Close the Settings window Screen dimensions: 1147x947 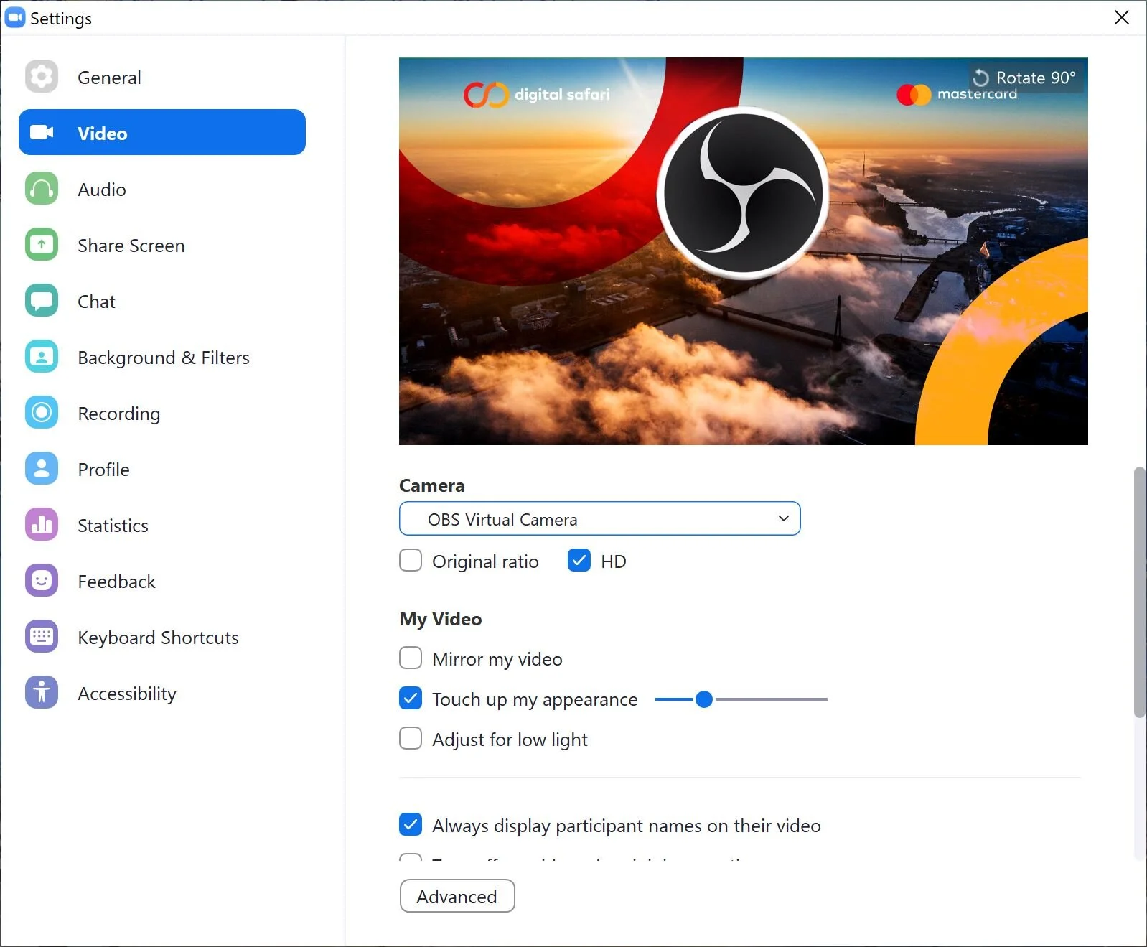coord(1122,17)
